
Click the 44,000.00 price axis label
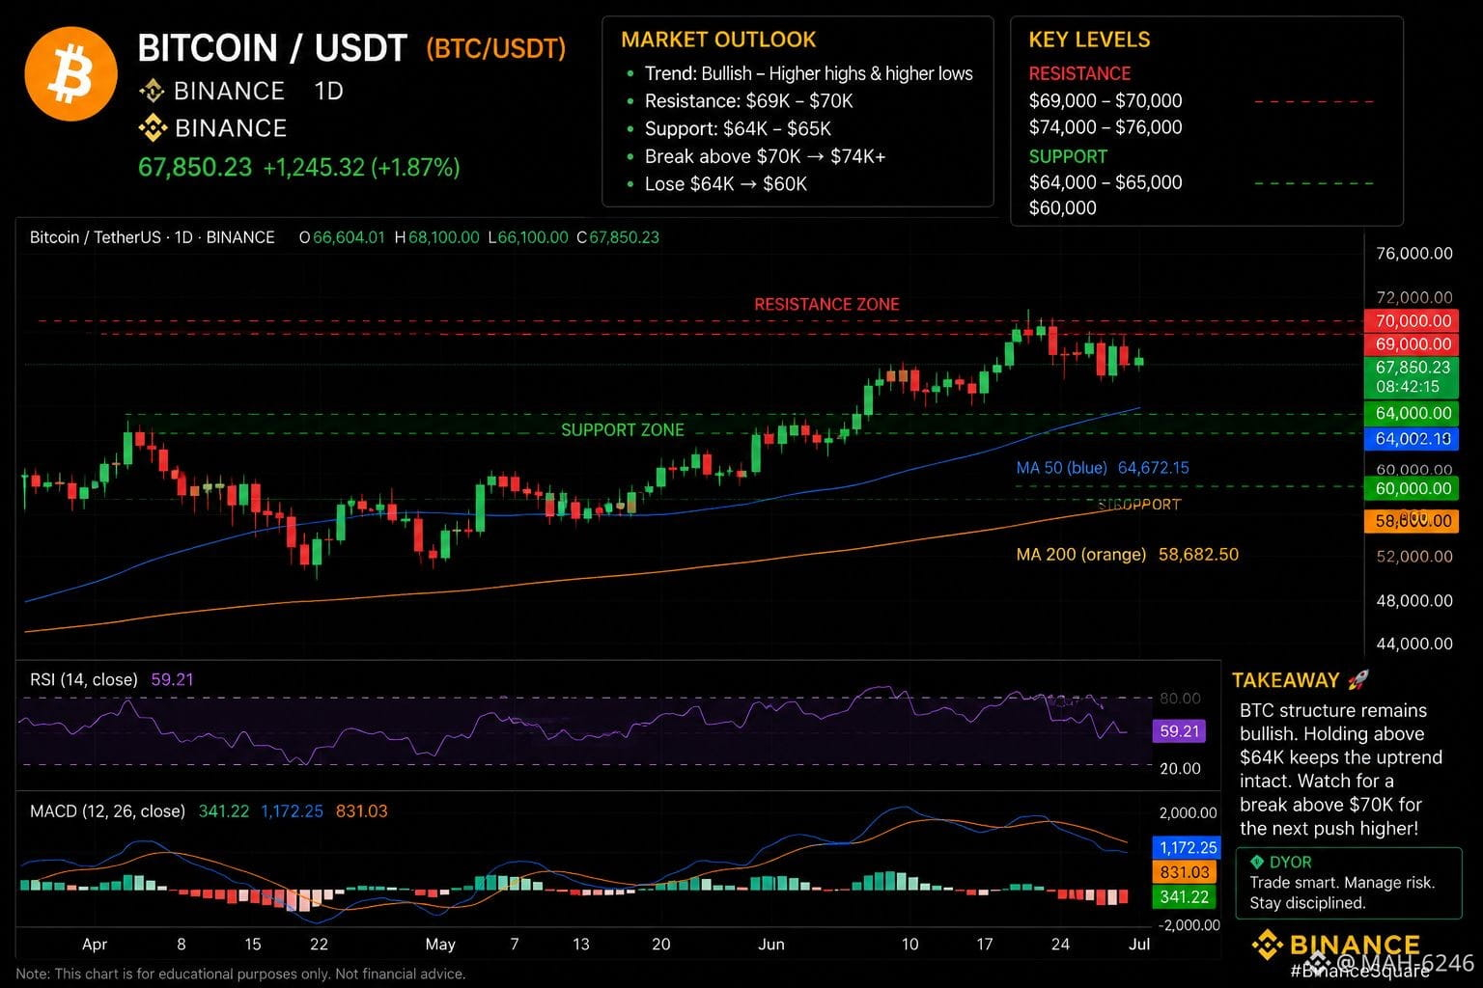(1413, 644)
